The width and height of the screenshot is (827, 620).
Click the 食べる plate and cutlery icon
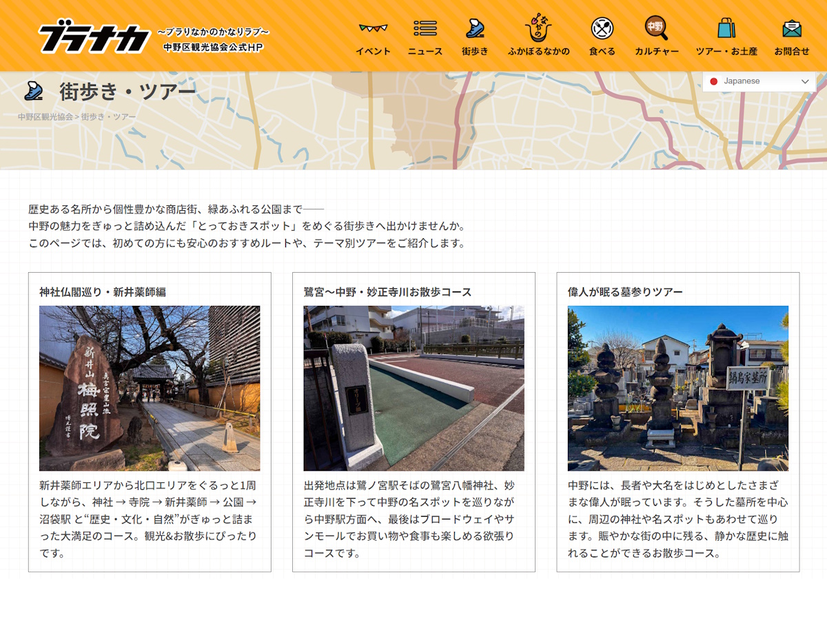[602, 28]
